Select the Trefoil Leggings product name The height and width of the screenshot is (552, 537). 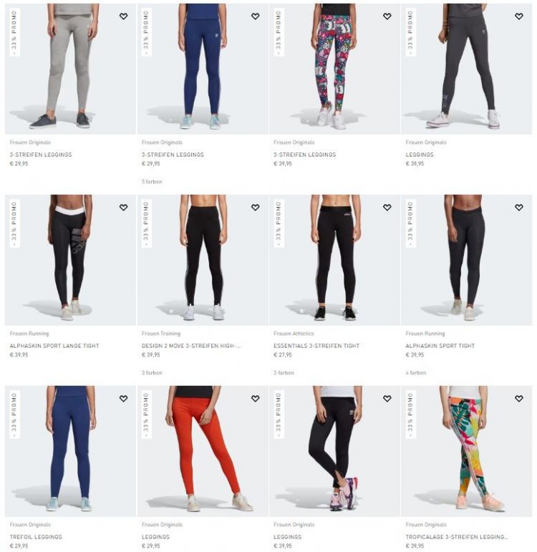pos(36,537)
